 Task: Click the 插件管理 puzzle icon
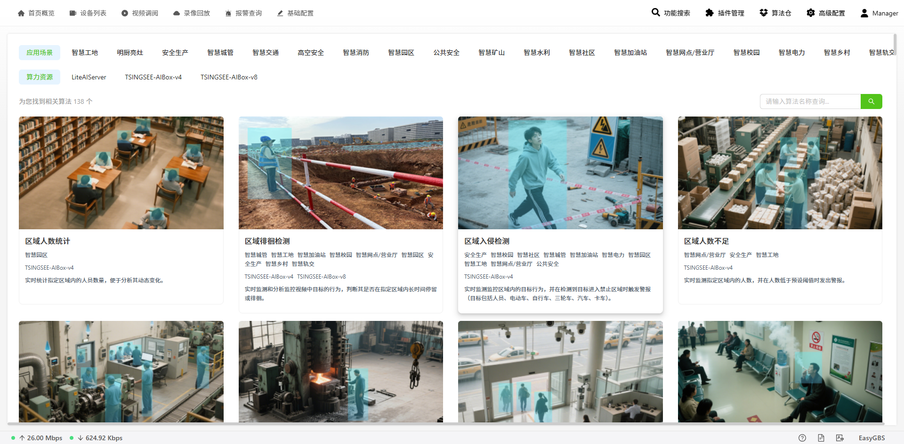coord(710,13)
